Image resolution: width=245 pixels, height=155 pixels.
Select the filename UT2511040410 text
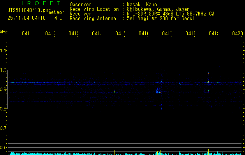(28, 10)
